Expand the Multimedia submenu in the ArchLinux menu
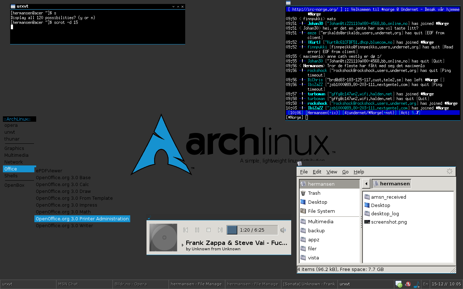 (19, 155)
